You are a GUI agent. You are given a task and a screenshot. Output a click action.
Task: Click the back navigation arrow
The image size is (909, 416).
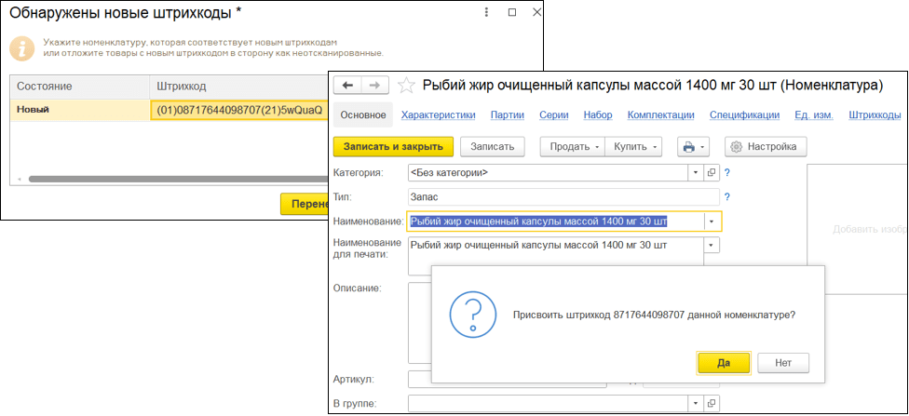coord(348,86)
